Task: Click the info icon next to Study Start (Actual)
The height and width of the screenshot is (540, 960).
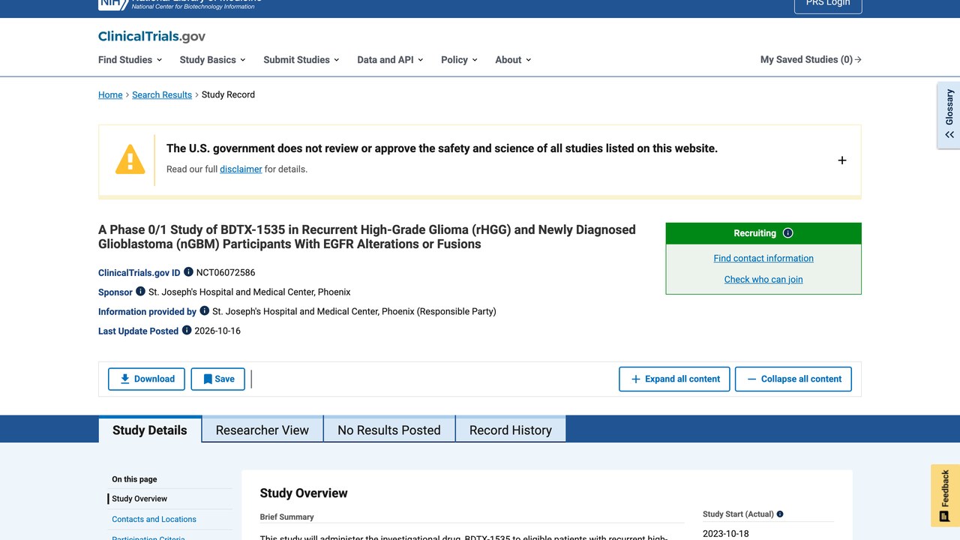Action: (780, 514)
